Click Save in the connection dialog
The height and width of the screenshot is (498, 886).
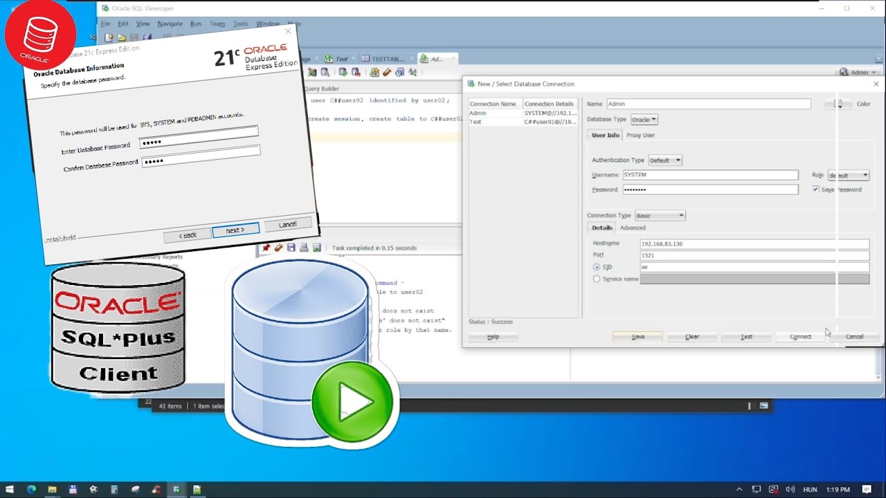tap(638, 337)
